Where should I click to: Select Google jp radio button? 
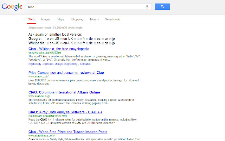(x=110, y=39)
